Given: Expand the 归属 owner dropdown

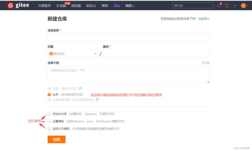Looking at the screenshot, I should [x=72, y=53].
